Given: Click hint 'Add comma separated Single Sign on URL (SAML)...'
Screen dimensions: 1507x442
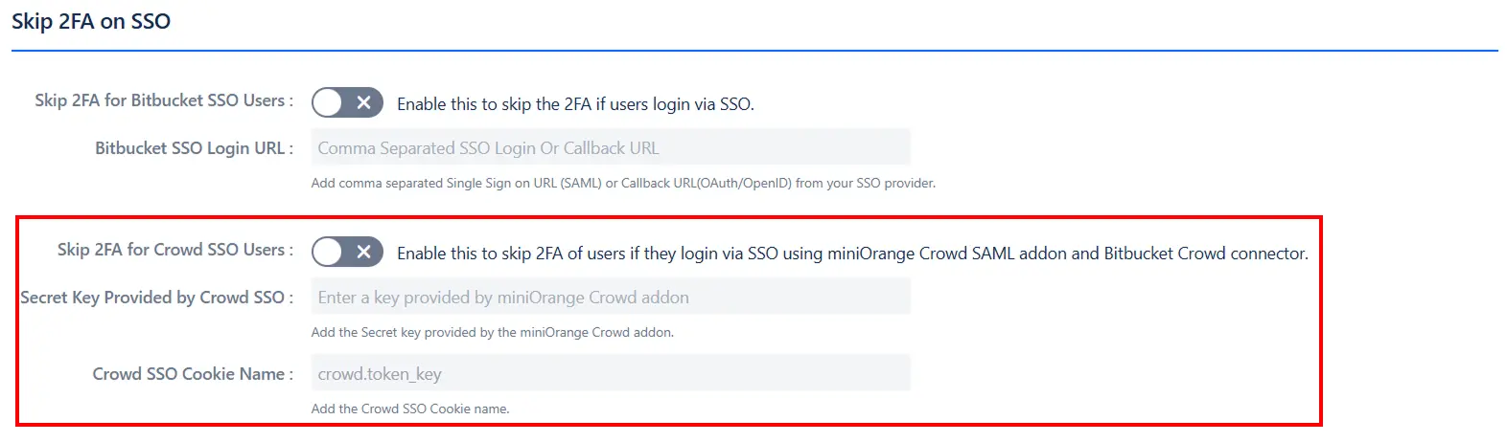Looking at the screenshot, I should coord(623,183).
